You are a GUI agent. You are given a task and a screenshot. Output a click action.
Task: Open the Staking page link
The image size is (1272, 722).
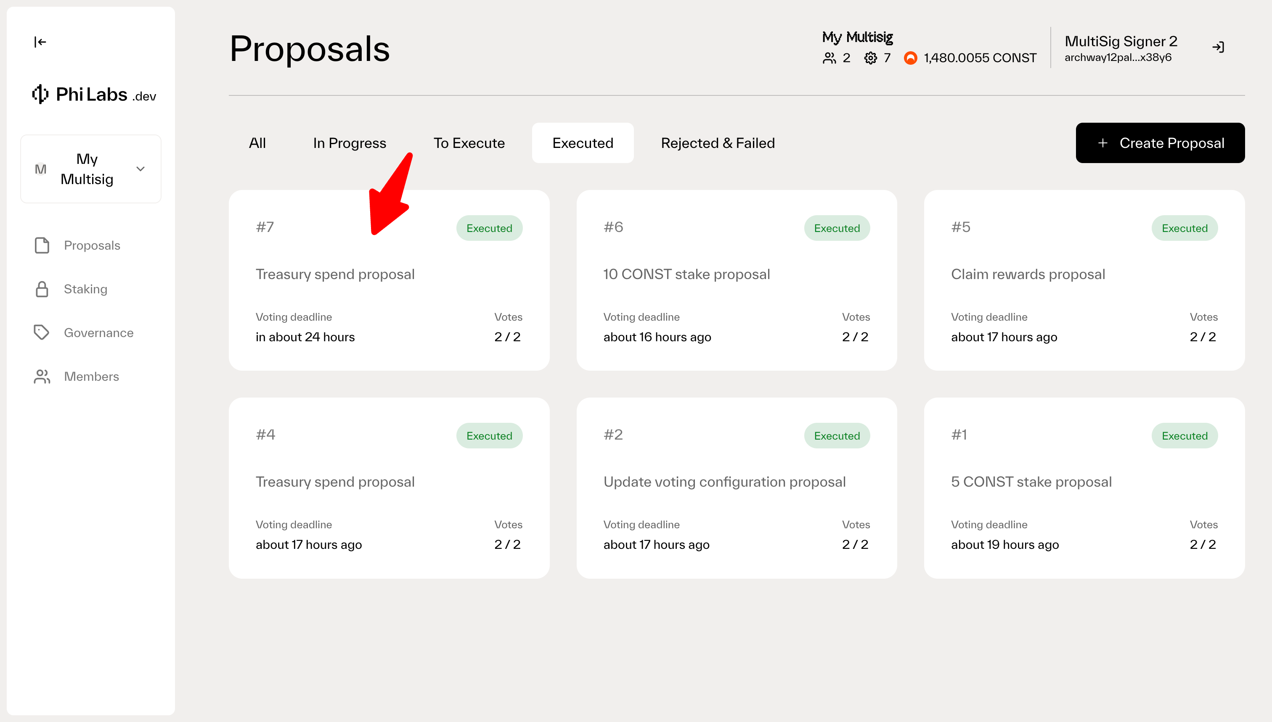85,289
